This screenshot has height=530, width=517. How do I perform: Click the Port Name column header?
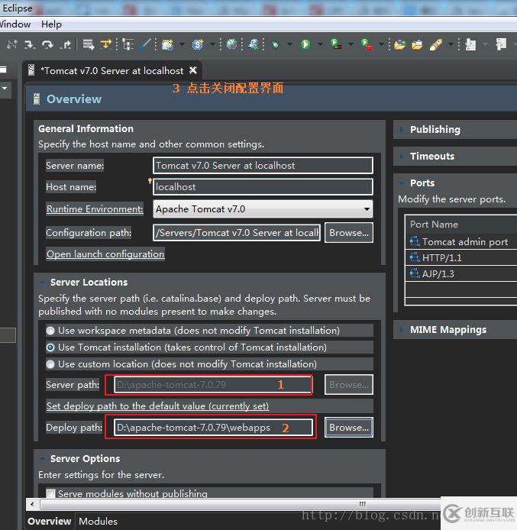point(461,224)
